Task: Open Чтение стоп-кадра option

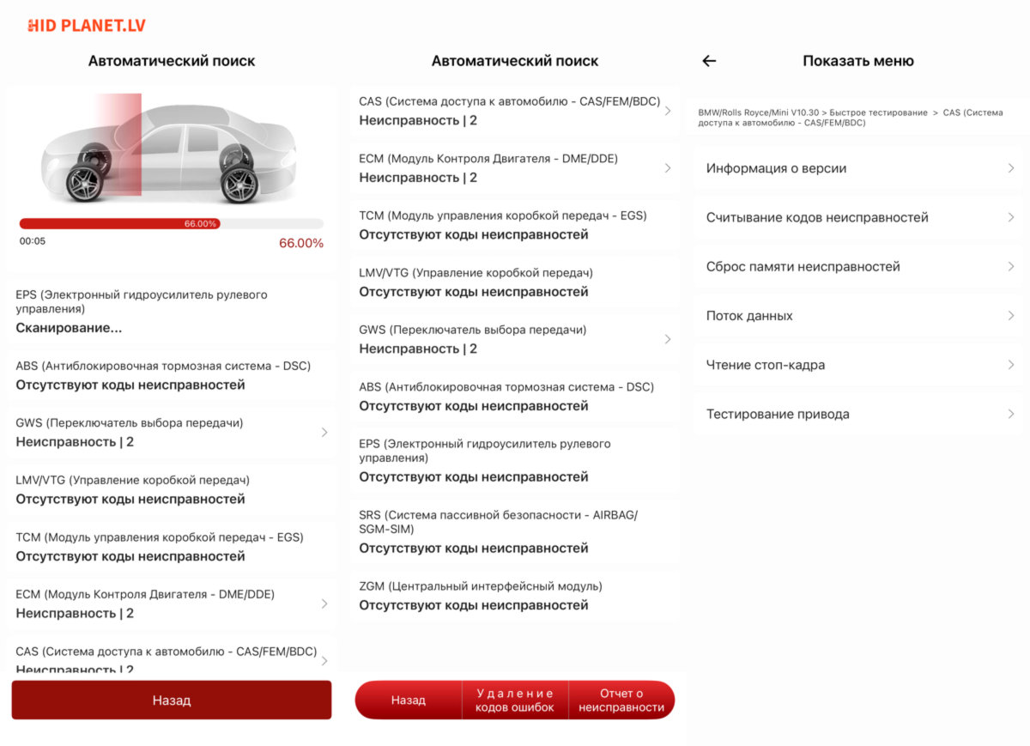Action: (x=858, y=364)
